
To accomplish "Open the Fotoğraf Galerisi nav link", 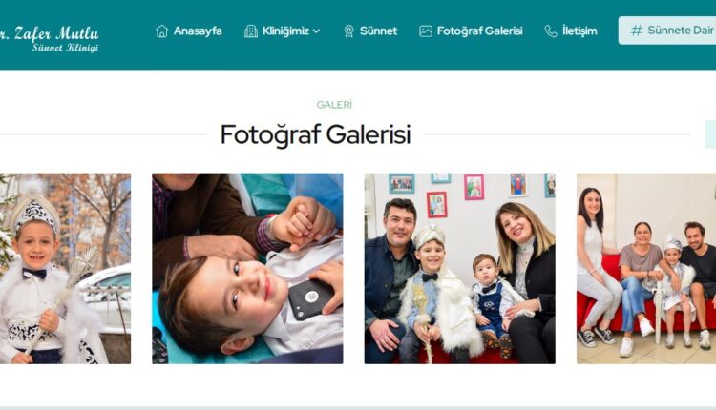I will (x=471, y=31).
